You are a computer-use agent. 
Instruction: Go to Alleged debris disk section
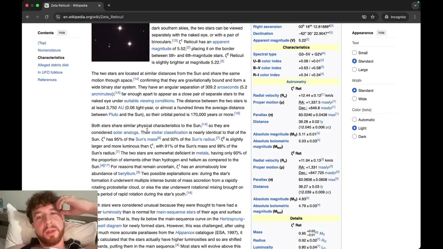(53, 65)
